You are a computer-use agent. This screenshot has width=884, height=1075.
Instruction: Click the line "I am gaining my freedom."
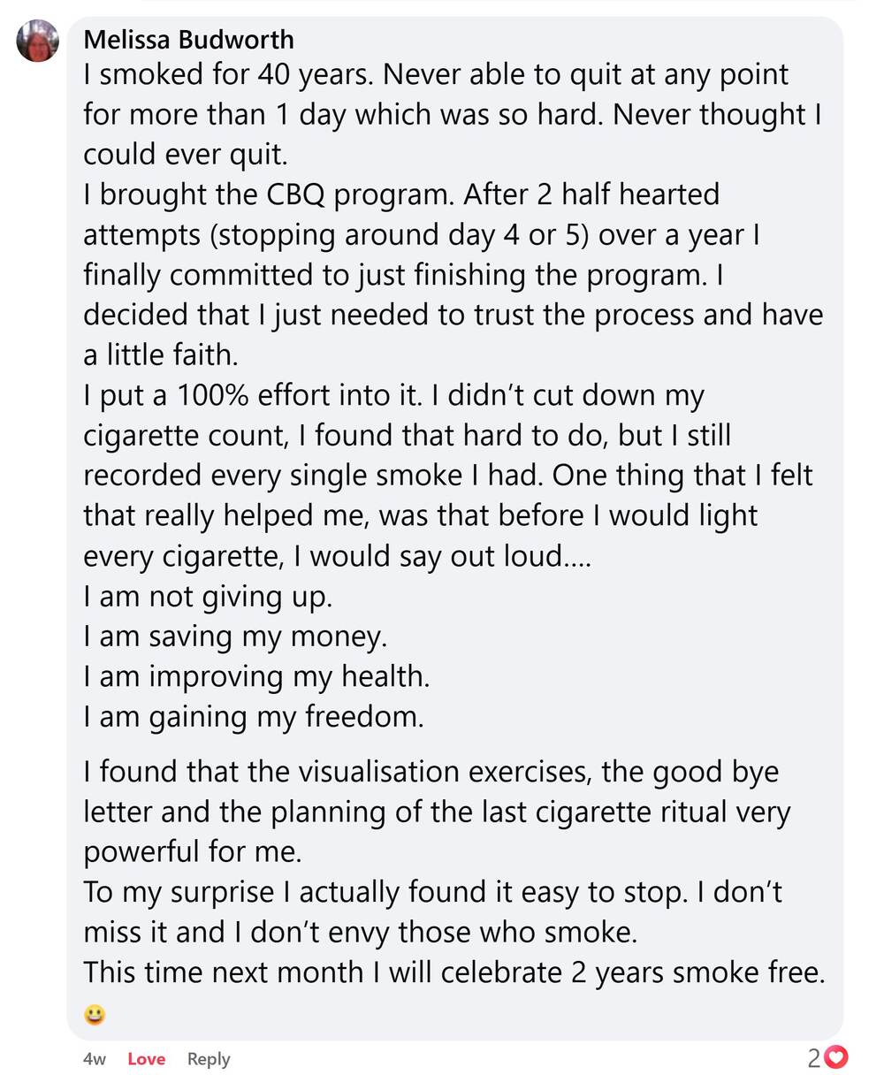[x=254, y=716]
